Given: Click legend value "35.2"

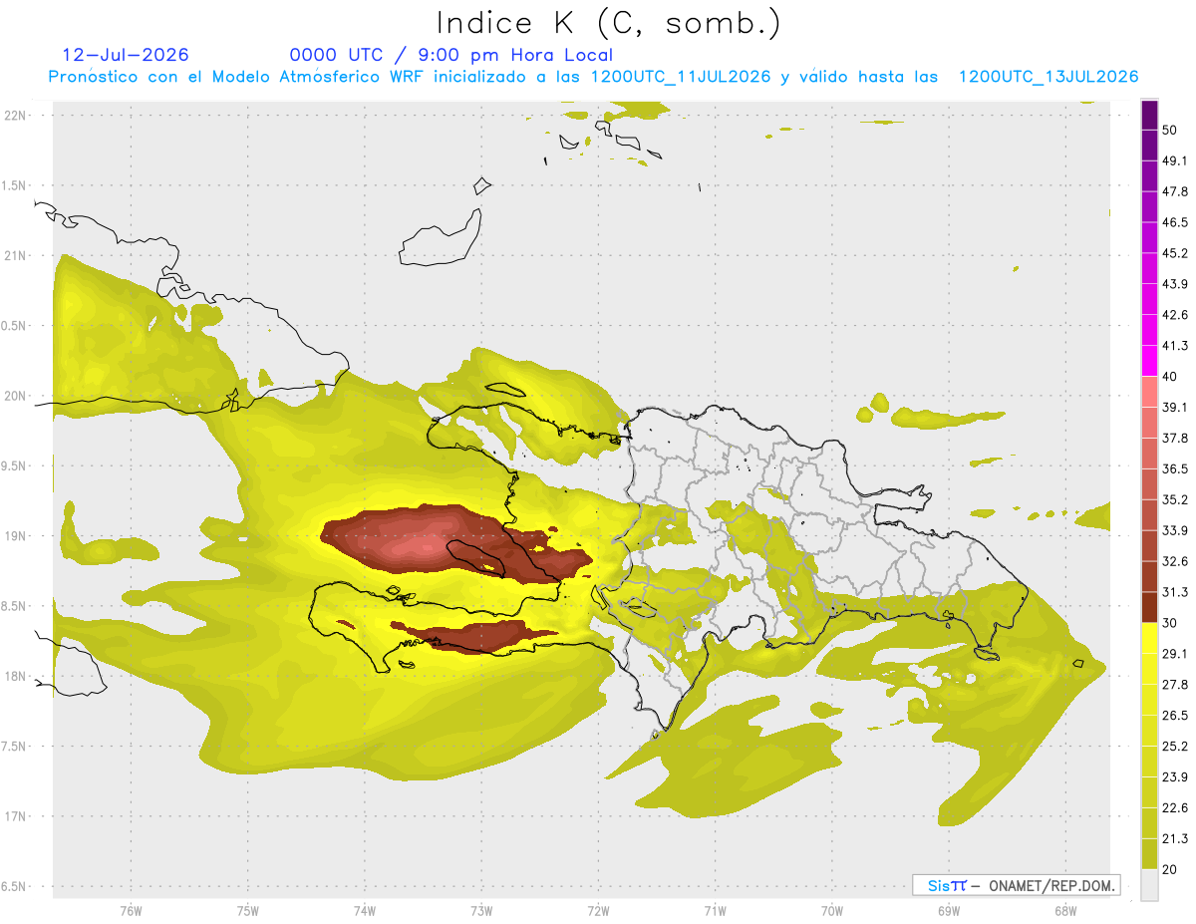Looking at the screenshot, I should 1175,499.
